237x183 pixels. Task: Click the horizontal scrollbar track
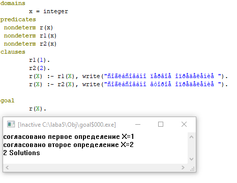pyautogui.click(x=95, y=168)
